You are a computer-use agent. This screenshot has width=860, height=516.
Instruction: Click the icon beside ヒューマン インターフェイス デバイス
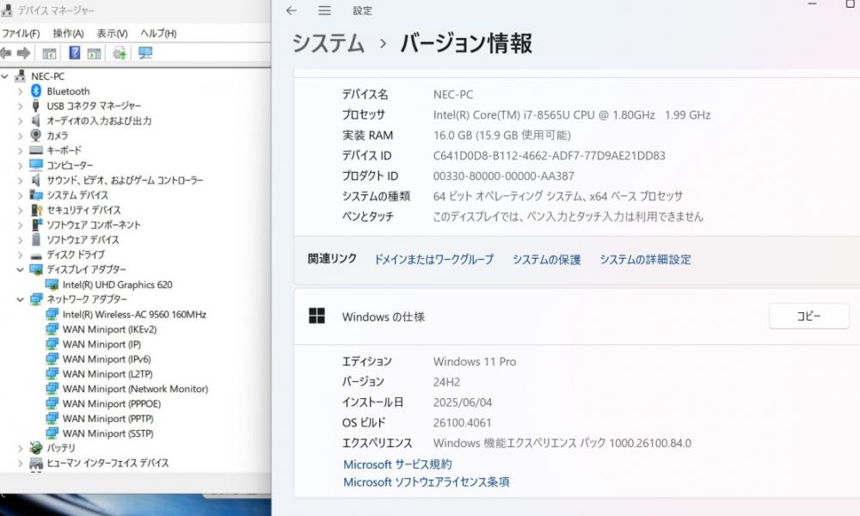coord(36,464)
